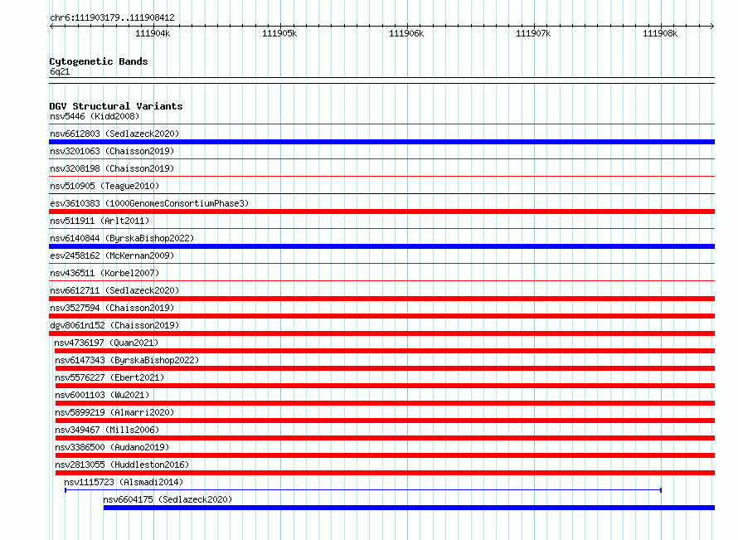Click the nsv4736197 (Quan2021) label
This screenshot has height=540, width=738.
(106, 343)
